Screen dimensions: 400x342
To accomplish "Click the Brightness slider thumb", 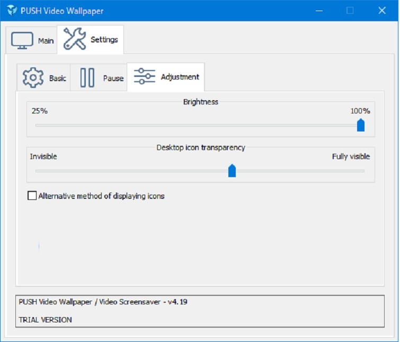I will 361,125.
